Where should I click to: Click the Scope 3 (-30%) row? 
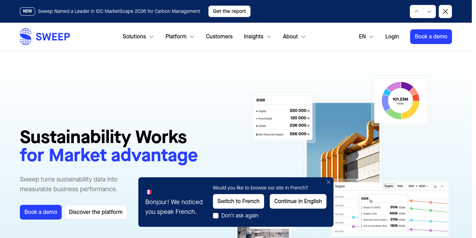point(383,207)
